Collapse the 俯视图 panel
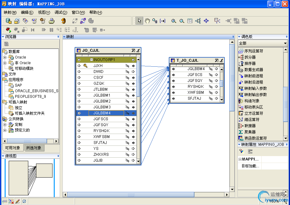Screen dimensions: 290x205 click(x=3, y=156)
